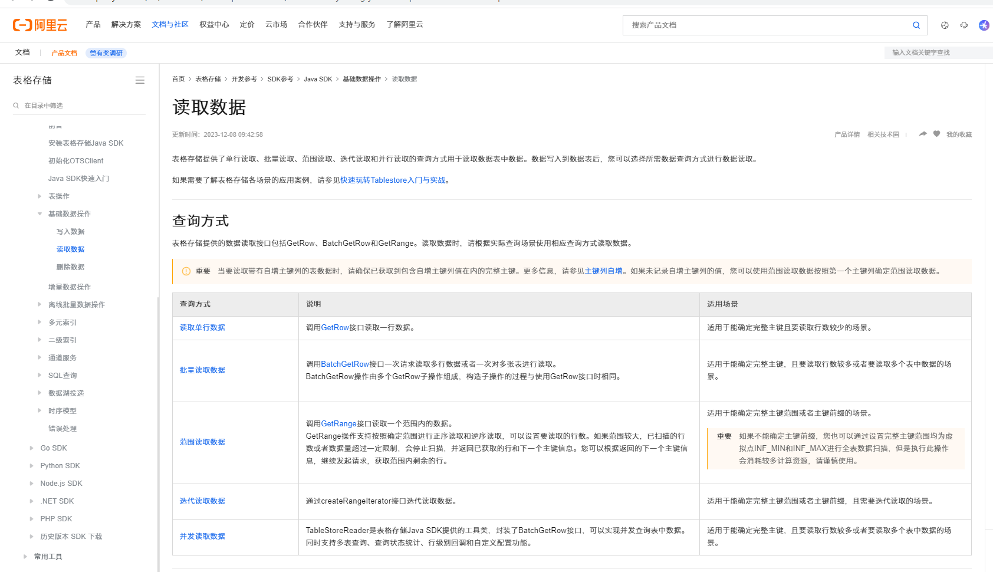
Task: Open the GetRange API link
Action: point(339,424)
